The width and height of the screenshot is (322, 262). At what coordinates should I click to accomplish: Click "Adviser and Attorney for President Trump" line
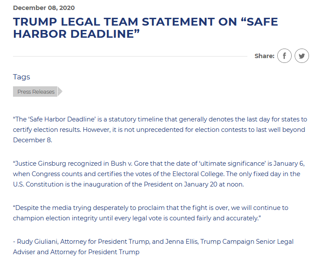76,252
